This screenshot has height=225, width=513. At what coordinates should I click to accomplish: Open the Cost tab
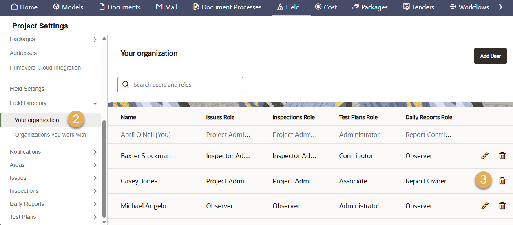[x=326, y=7]
